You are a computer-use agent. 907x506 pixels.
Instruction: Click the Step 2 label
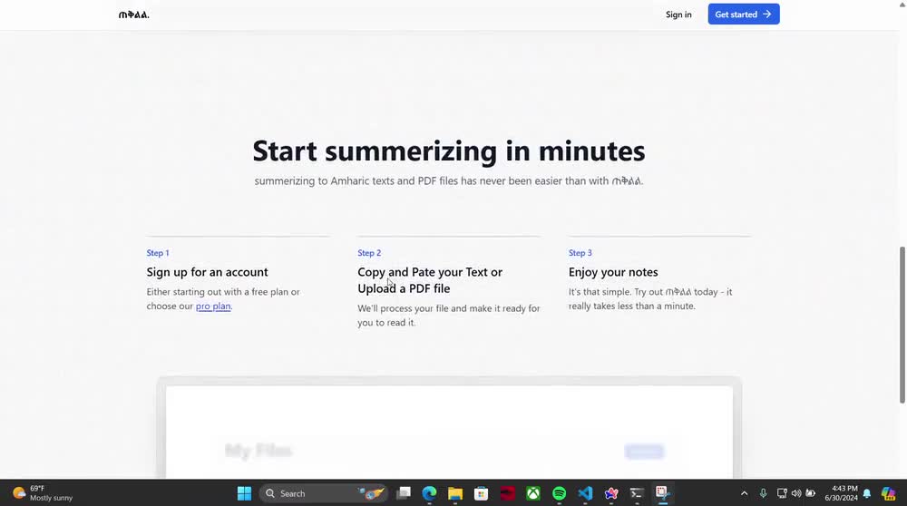pos(369,253)
